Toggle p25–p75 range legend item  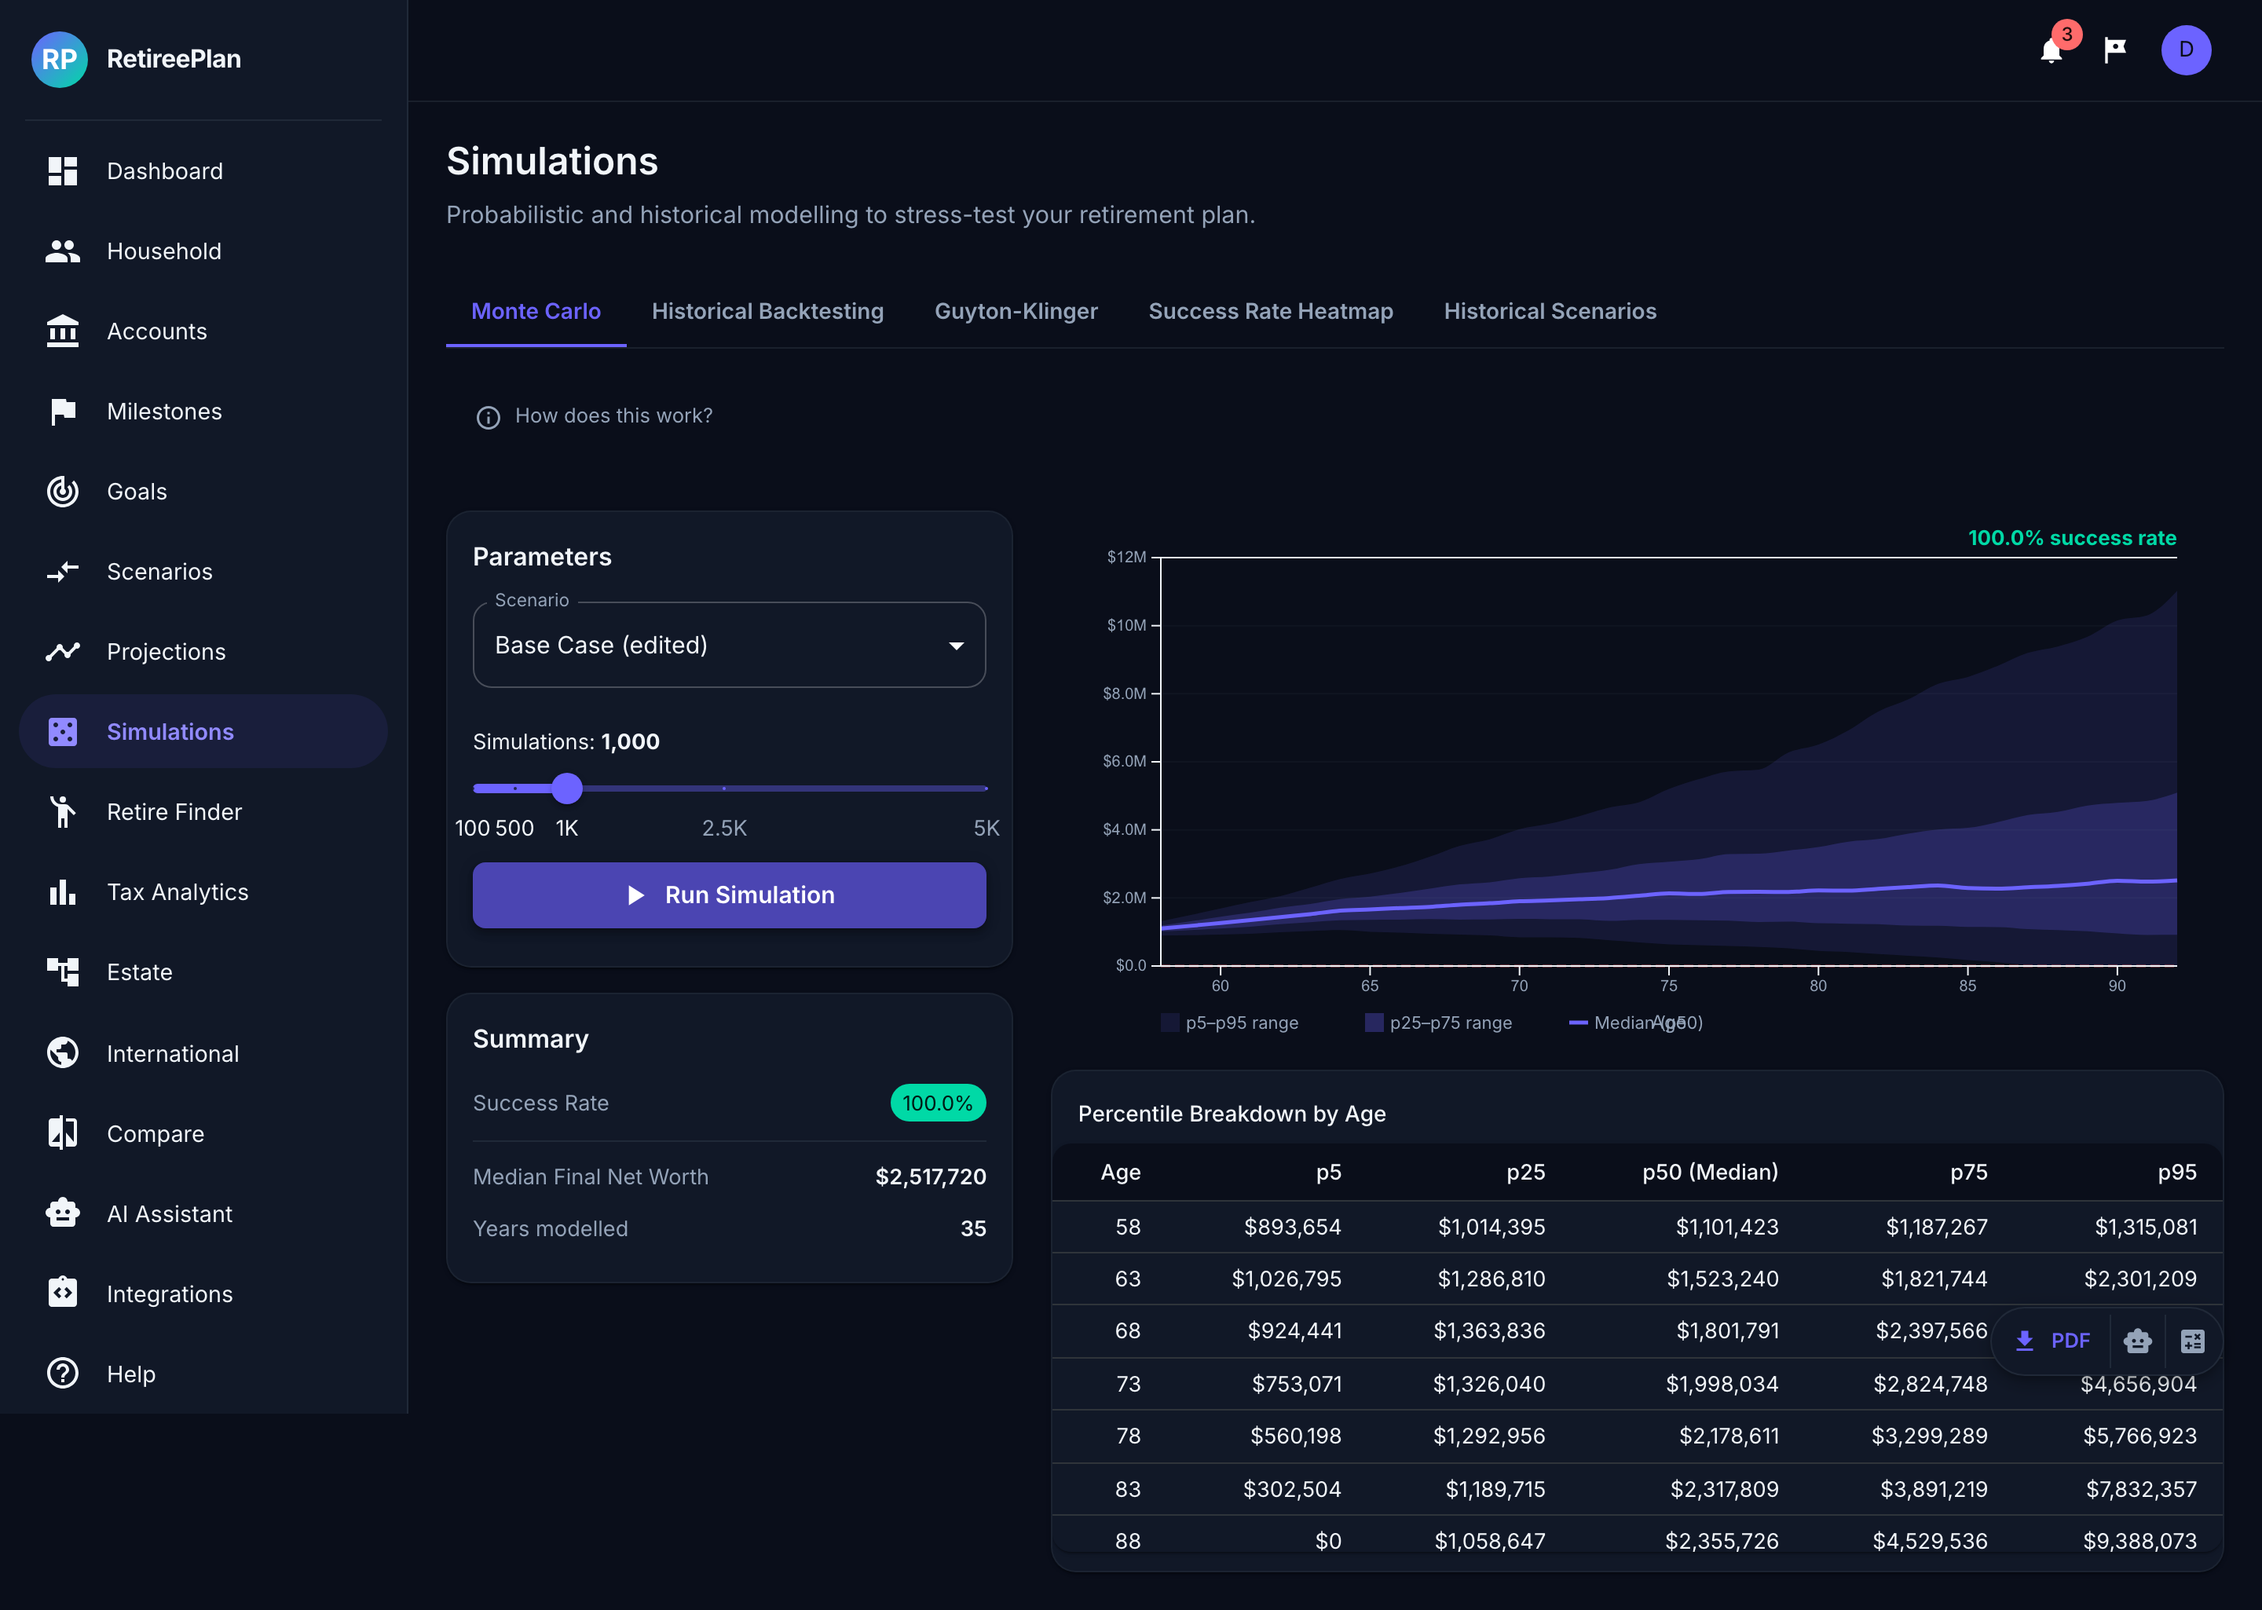click(x=1438, y=1023)
